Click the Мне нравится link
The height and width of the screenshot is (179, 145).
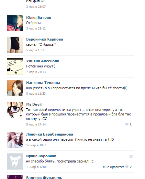click(x=114, y=167)
